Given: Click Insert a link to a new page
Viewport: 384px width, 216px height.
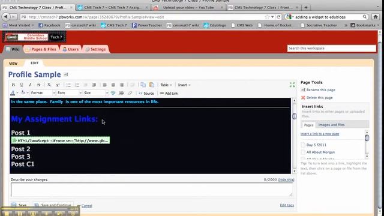Looking at the screenshot, I should pyautogui.click(x=320, y=134).
